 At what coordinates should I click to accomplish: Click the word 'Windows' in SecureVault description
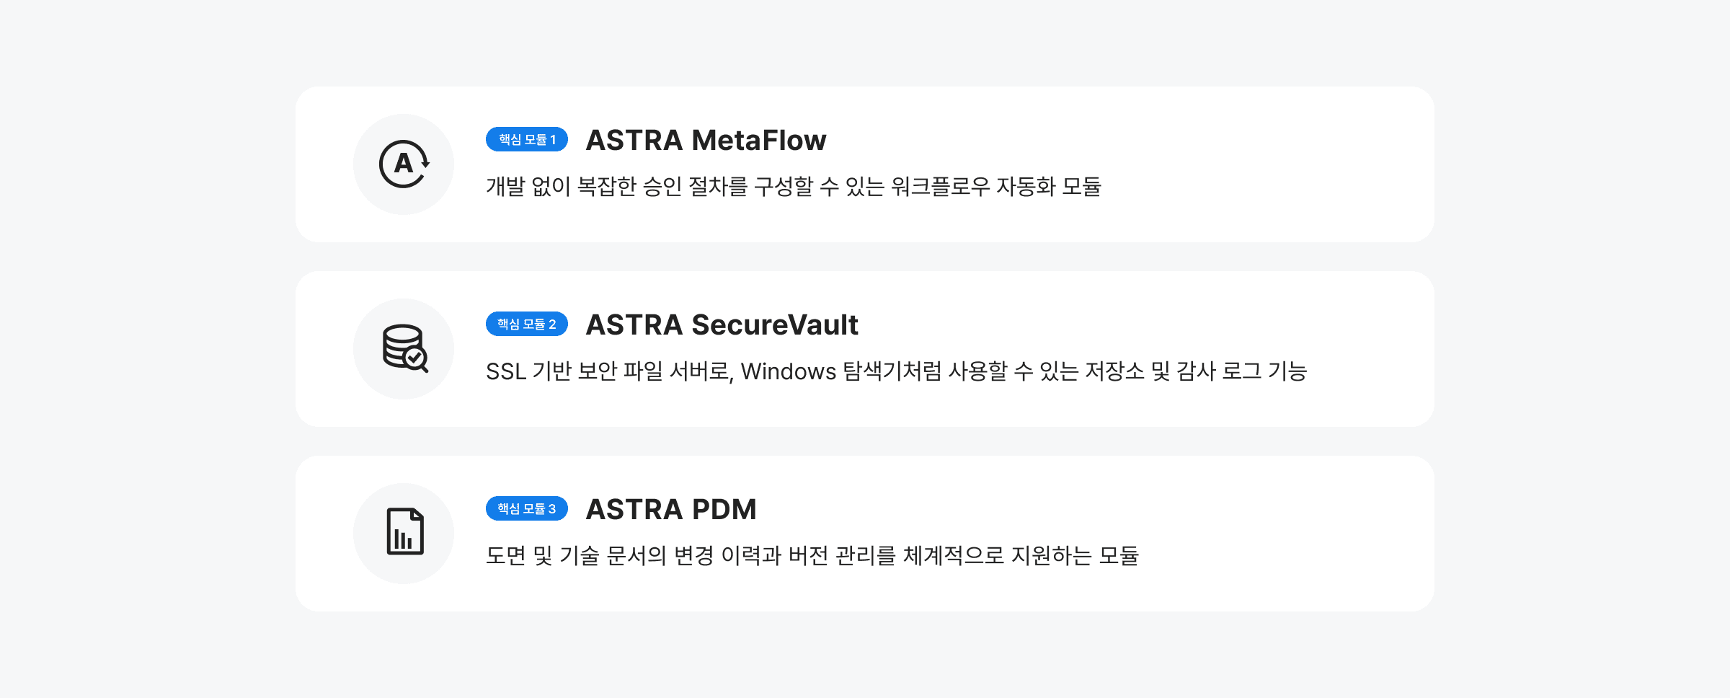[x=789, y=371]
